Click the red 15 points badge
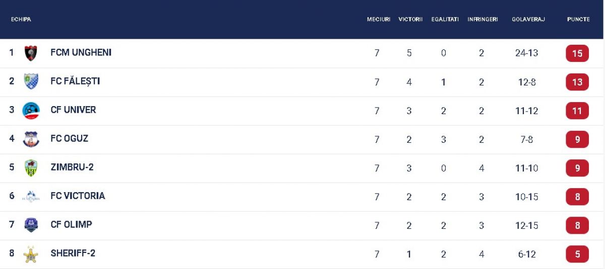This screenshot has width=605, height=269. point(577,53)
